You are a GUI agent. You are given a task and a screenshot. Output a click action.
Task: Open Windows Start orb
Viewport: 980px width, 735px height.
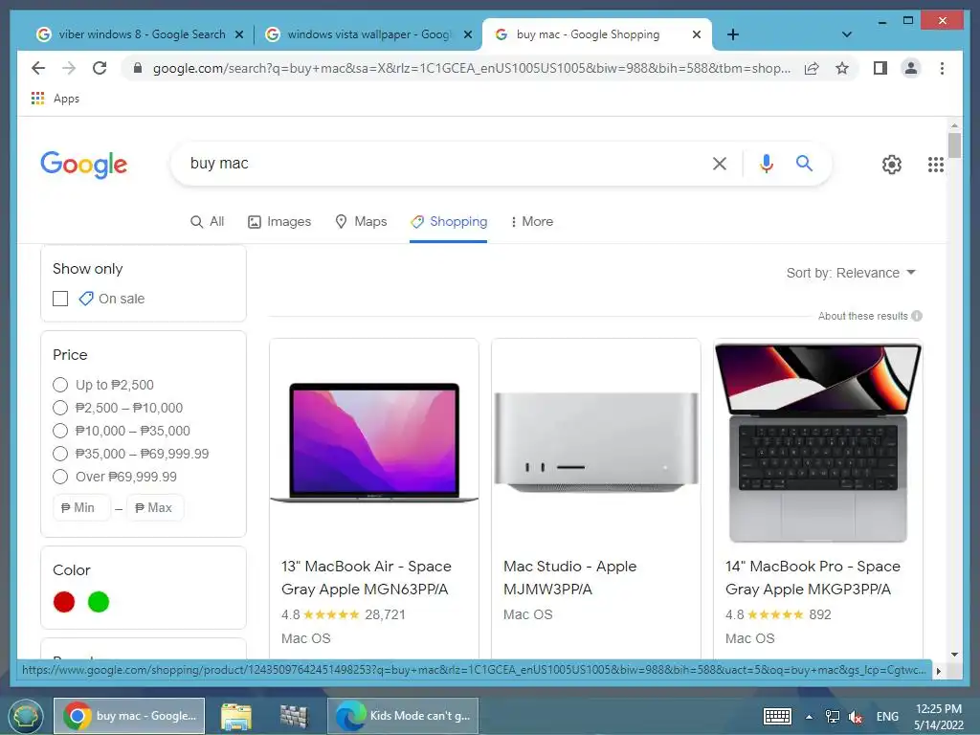click(x=24, y=716)
